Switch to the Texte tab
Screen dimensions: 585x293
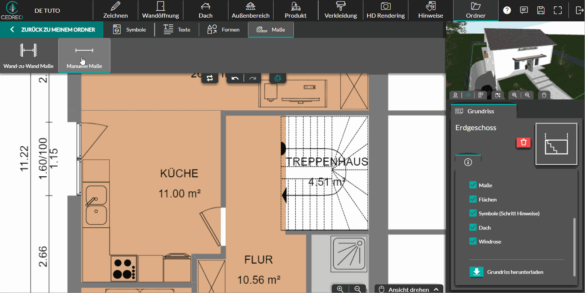coord(177,30)
